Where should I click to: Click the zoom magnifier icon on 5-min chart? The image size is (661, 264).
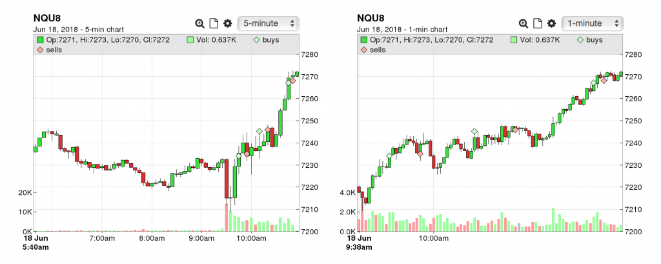tap(200, 24)
